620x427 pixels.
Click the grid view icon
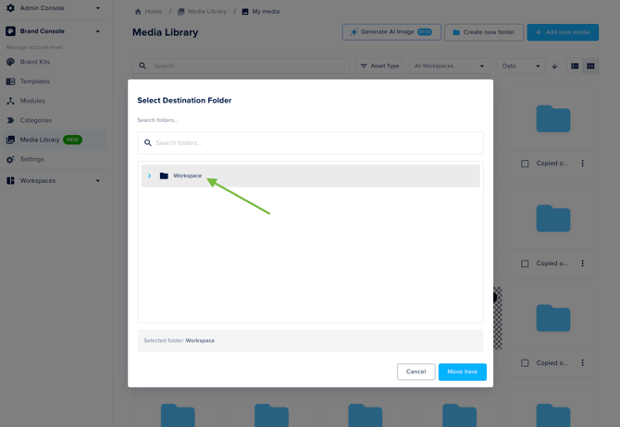point(590,67)
